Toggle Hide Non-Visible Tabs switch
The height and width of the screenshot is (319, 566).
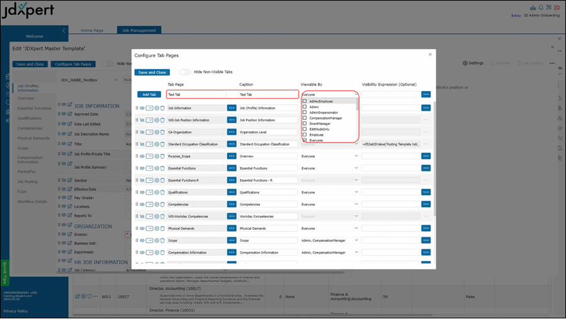coord(184,72)
